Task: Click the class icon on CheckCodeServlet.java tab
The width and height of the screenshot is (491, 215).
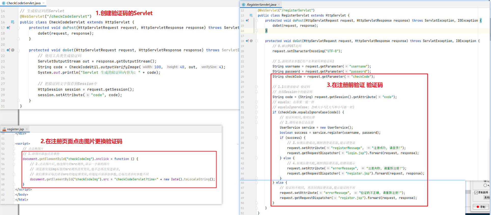Action: pyautogui.click(x=4, y=3)
